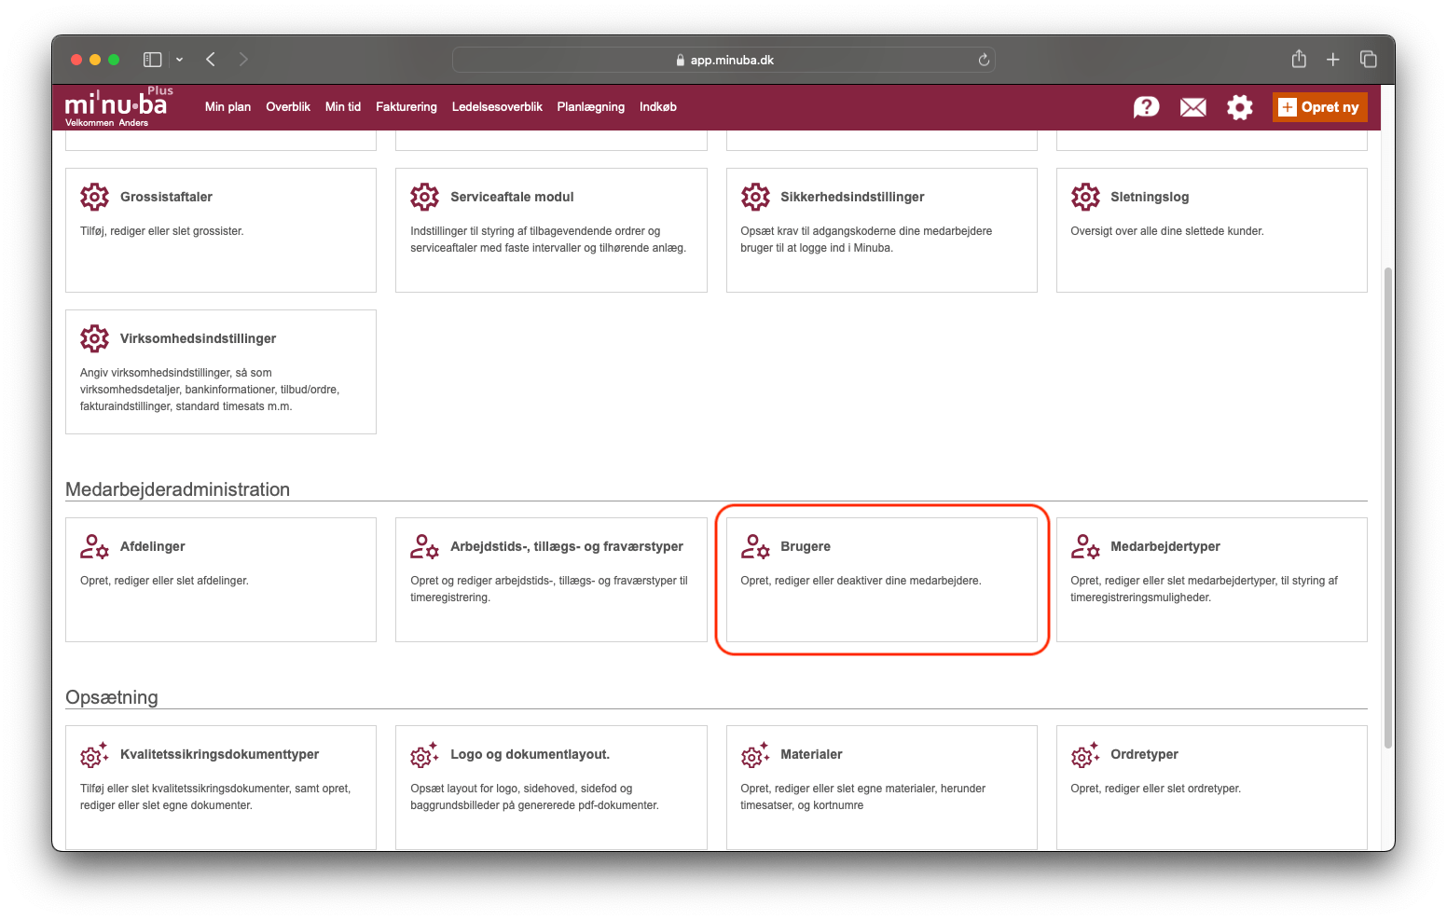The width and height of the screenshot is (1447, 920).
Task: Click the Afdelinger person-gear icon
Action: 94,546
